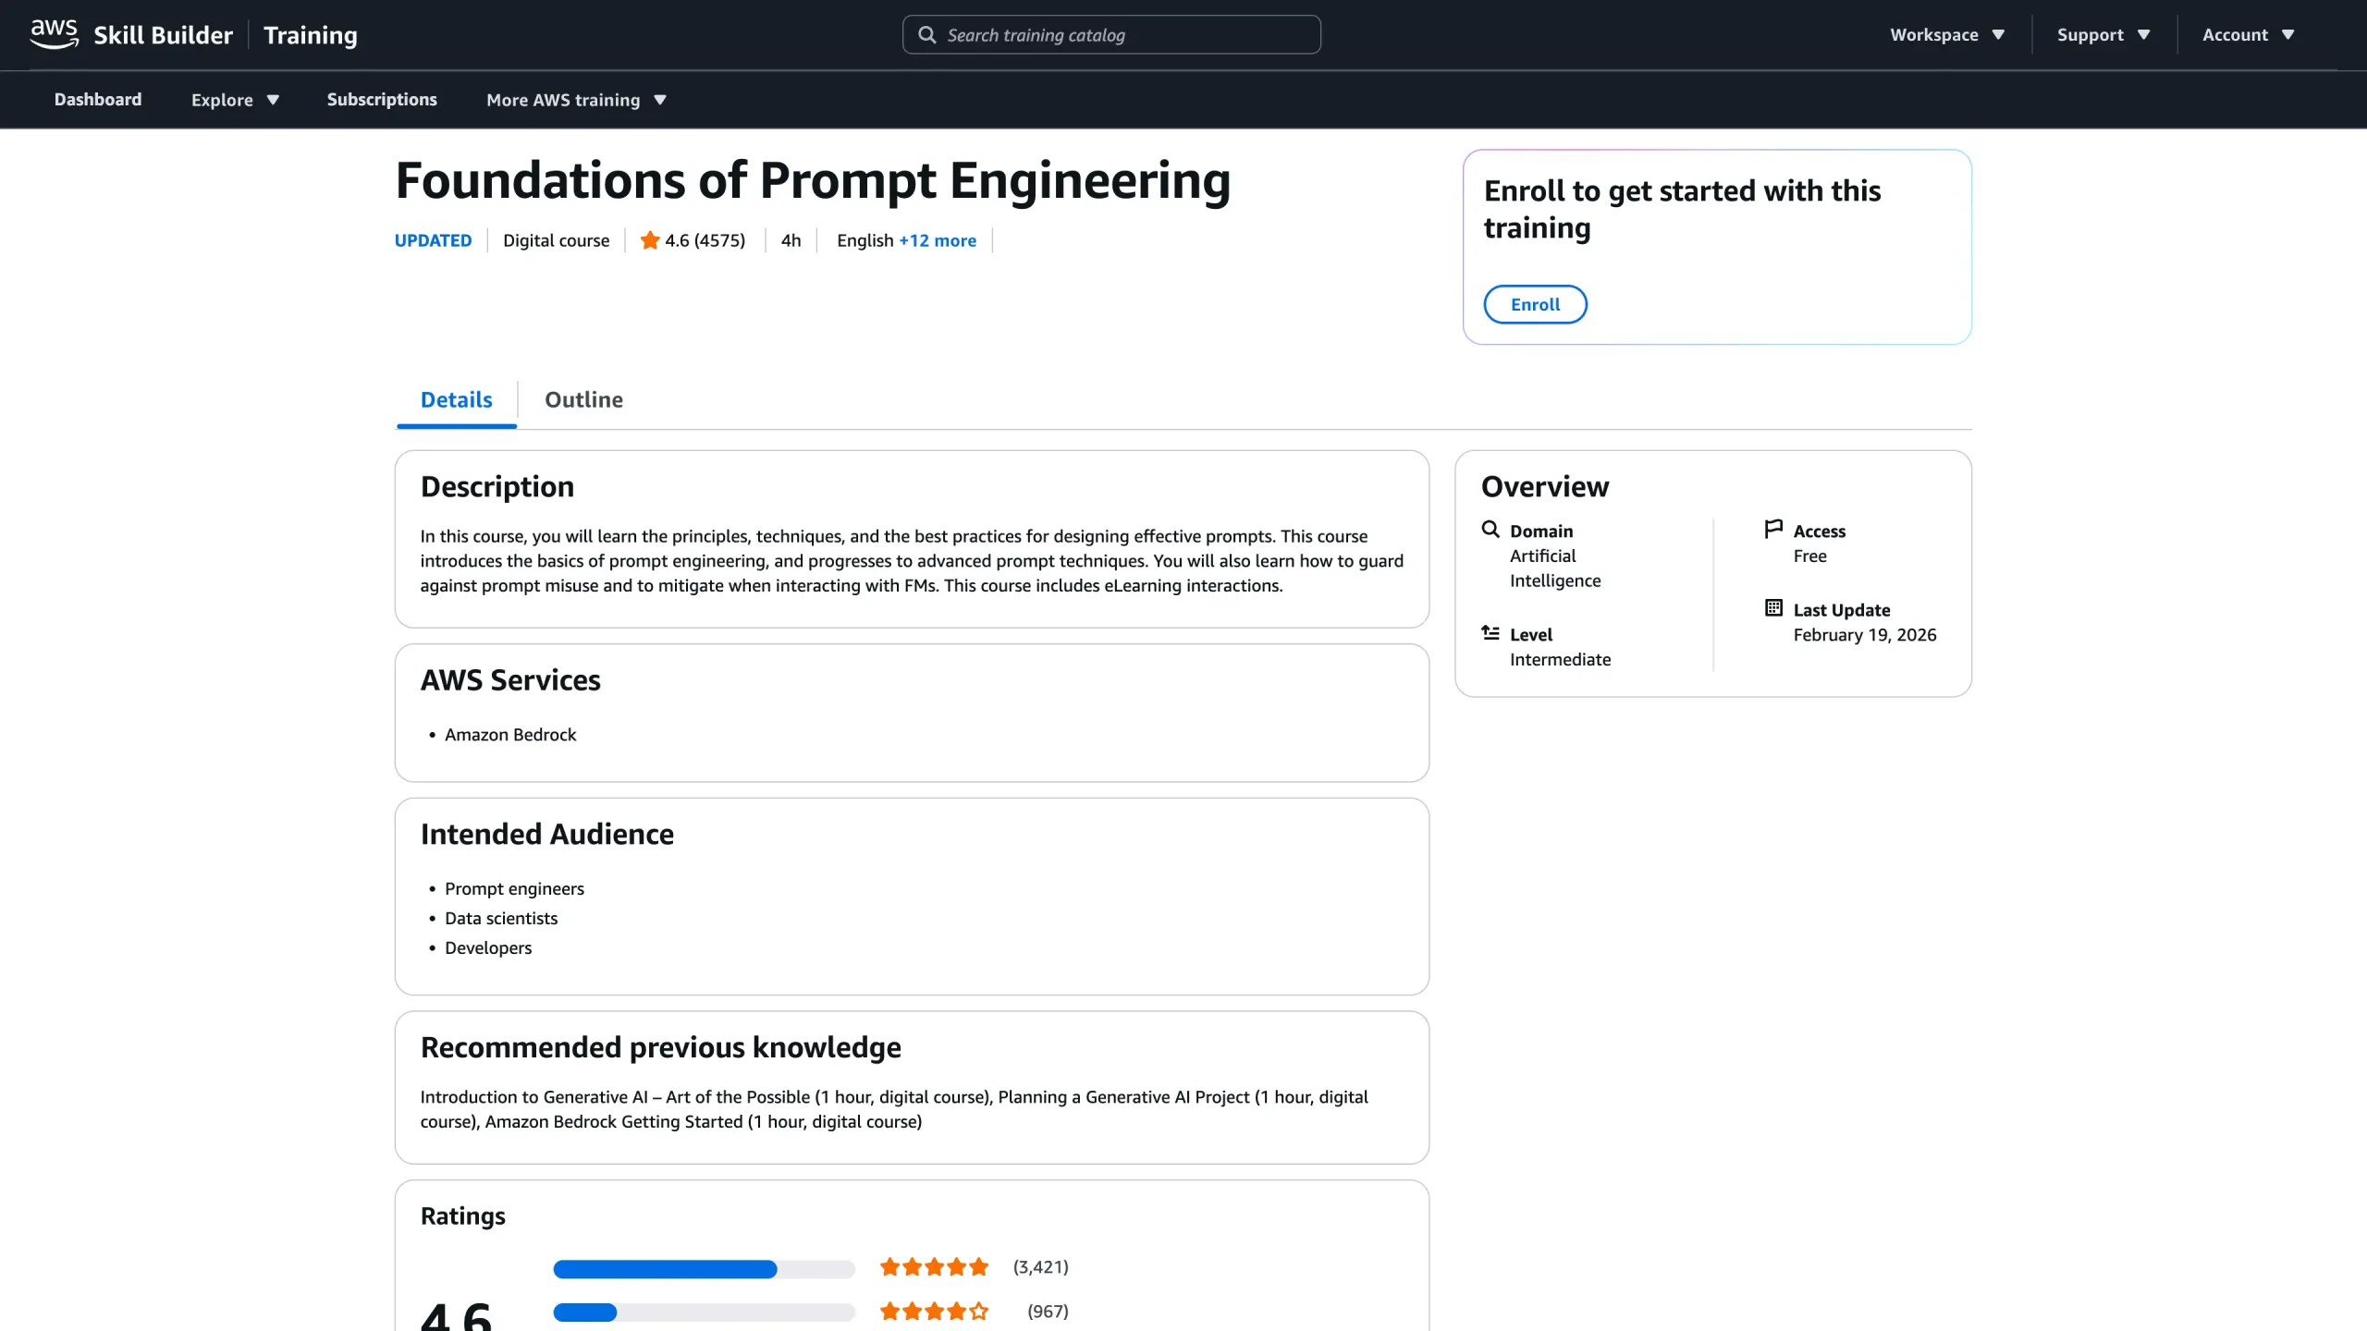This screenshot has width=2367, height=1331.
Task: Click the Skill Builder title link
Action: [x=163, y=35]
